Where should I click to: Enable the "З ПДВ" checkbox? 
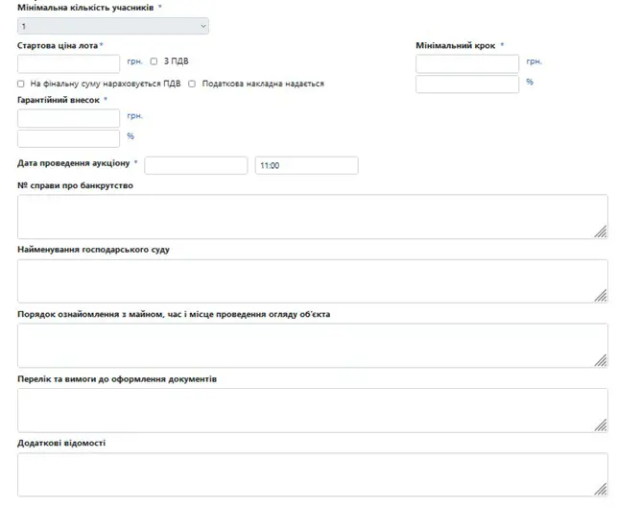tap(154, 61)
